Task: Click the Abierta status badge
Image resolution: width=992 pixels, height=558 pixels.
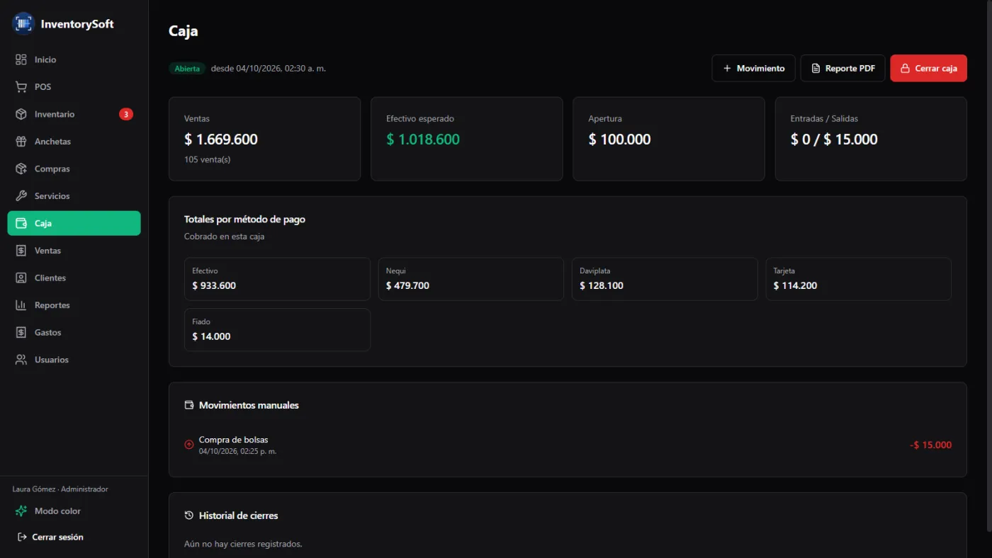Action: (187, 69)
